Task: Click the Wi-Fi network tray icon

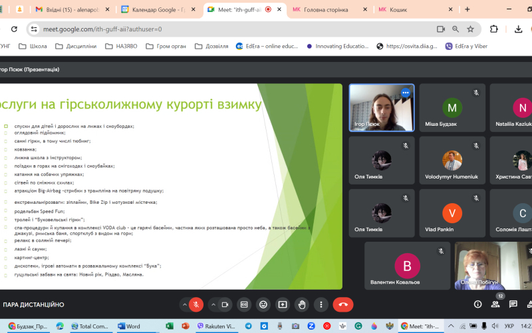Action: (462, 326)
